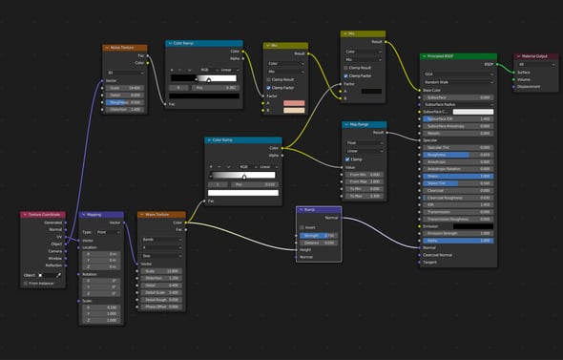
Task: Expand Subsurface Radius in Principled BSDF
Action: pyautogui.click(x=459, y=104)
